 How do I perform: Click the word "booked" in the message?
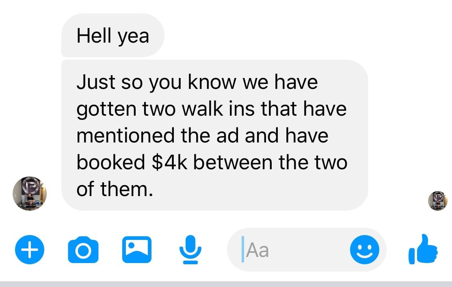tap(111, 162)
